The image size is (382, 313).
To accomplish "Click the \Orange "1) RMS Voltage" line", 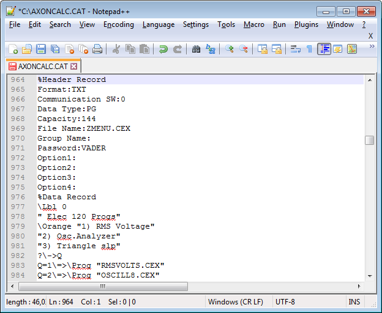I will click(96, 226).
